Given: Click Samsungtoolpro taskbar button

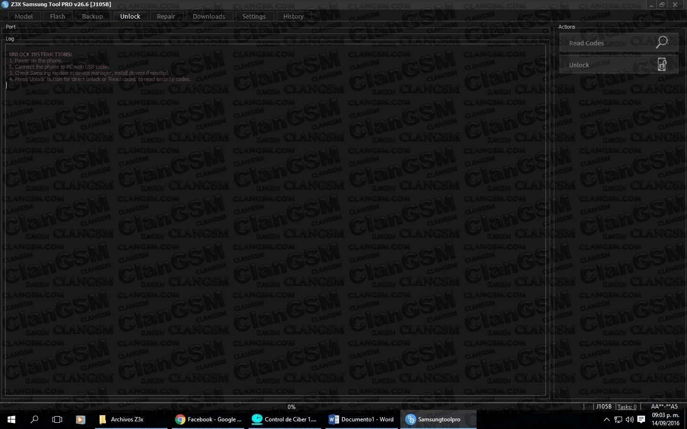Looking at the screenshot, I should coord(438,419).
